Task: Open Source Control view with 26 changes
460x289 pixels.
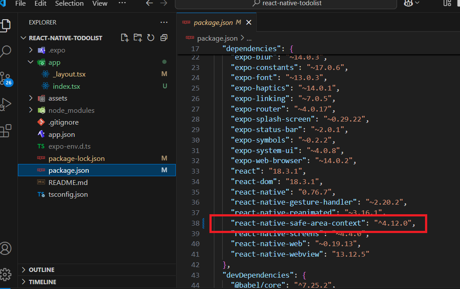Action: tap(6, 78)
